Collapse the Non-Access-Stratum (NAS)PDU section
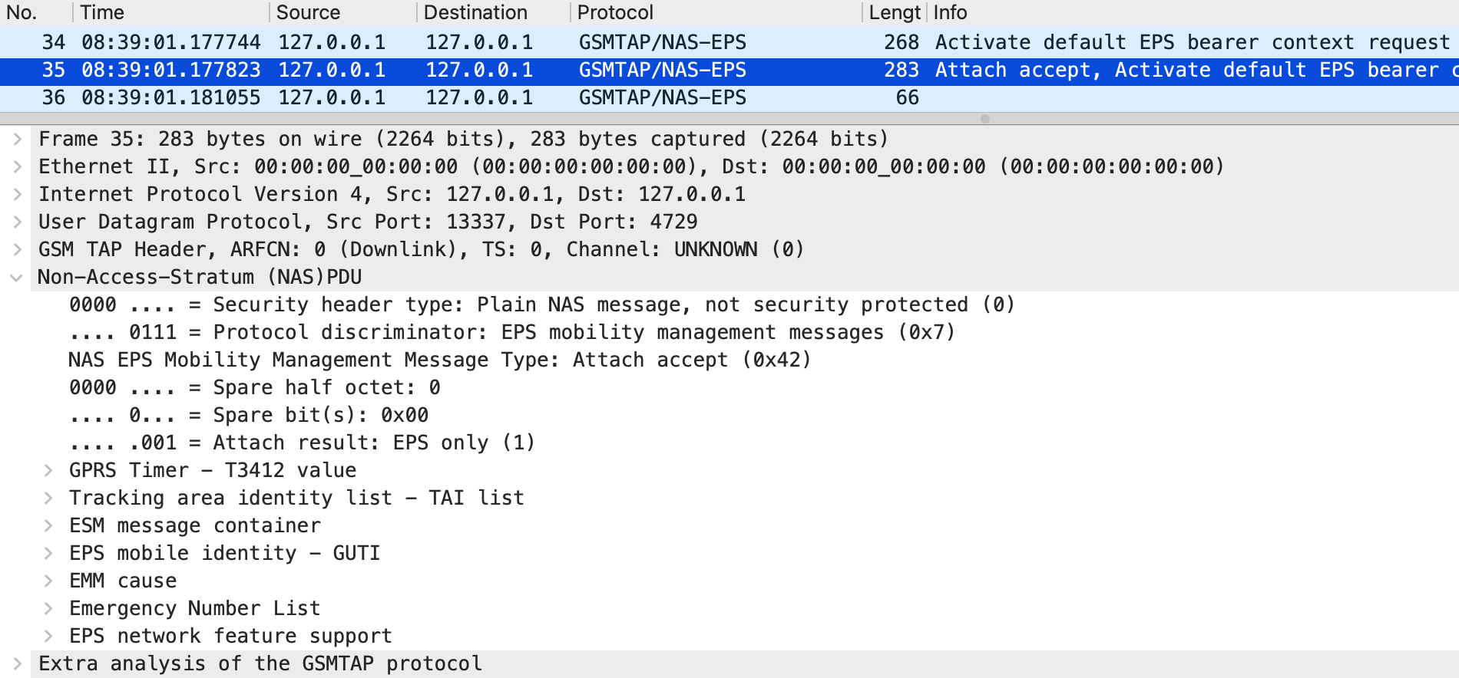The image size is (1459, 678). click(17, 277)
